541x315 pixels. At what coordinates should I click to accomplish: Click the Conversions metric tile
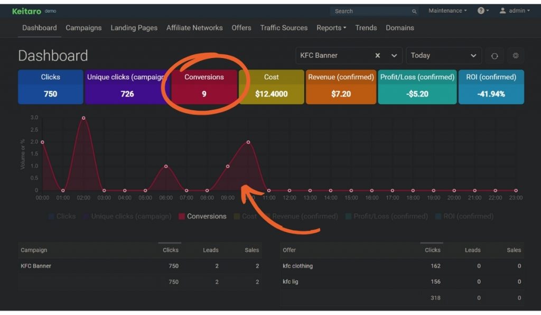pyautogui.click(x=204, y=87)
